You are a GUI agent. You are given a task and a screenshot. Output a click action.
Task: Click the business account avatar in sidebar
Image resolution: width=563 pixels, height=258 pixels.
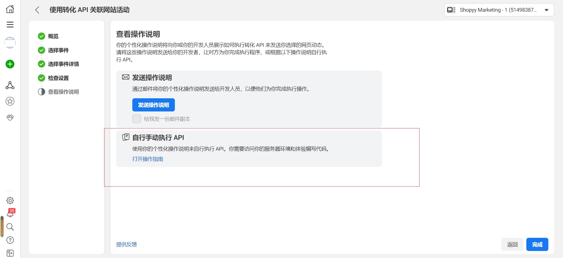10,43
